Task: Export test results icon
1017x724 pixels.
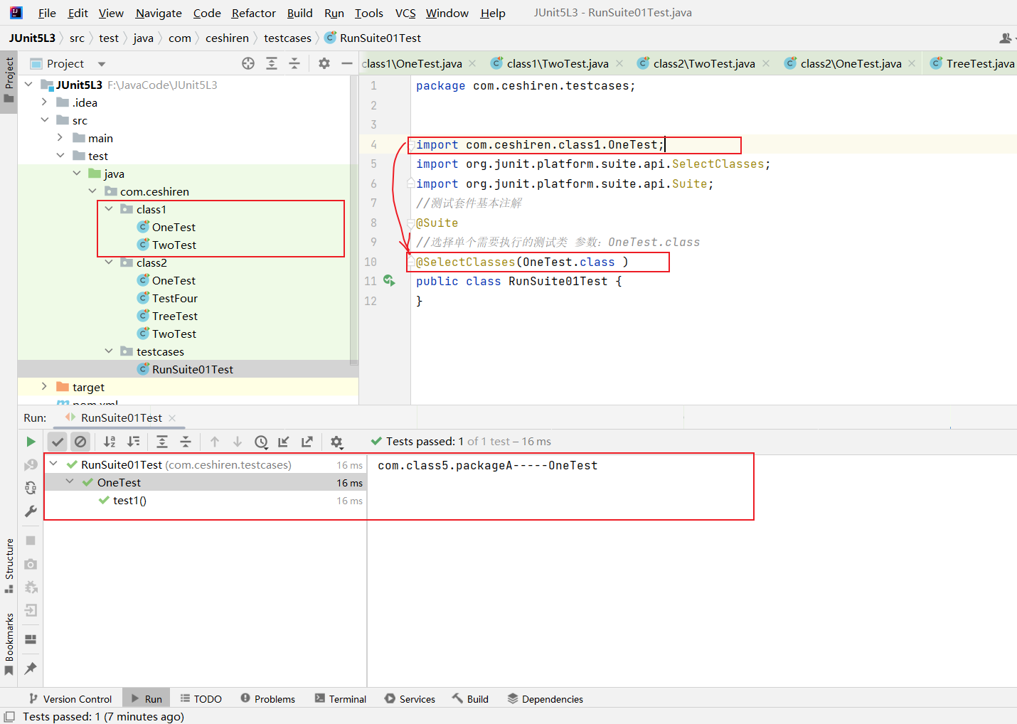Action: point(307,442)
